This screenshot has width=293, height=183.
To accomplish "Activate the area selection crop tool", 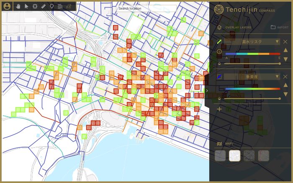I will 35,7.
